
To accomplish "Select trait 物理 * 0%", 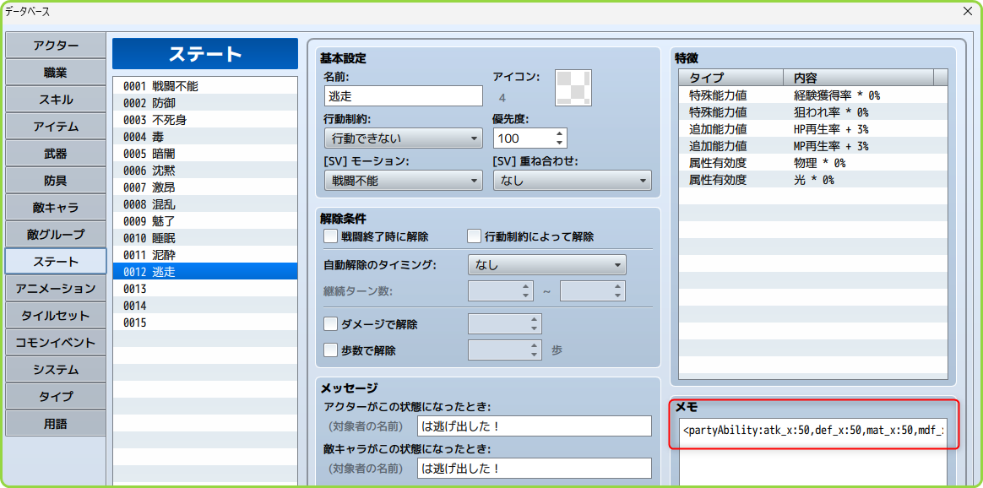I will pyautogui.click(x=813, y=163).
